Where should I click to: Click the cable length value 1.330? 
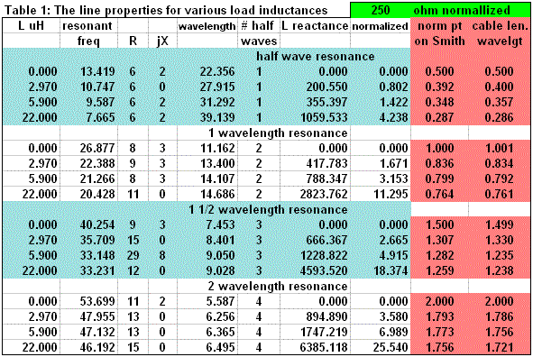[499, 240]
